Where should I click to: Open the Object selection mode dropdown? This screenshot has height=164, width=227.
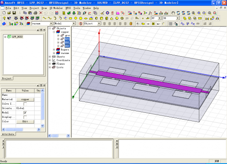point(99,24)
